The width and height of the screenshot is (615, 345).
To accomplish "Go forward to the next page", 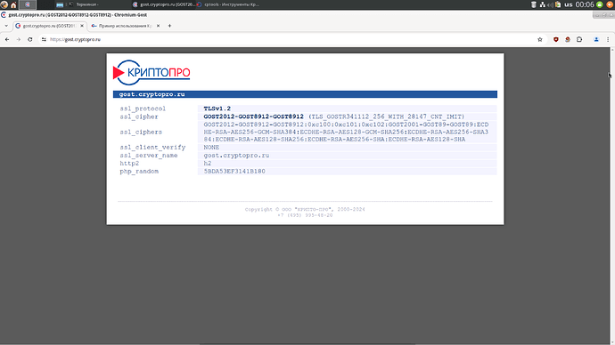I will (19, 39).
